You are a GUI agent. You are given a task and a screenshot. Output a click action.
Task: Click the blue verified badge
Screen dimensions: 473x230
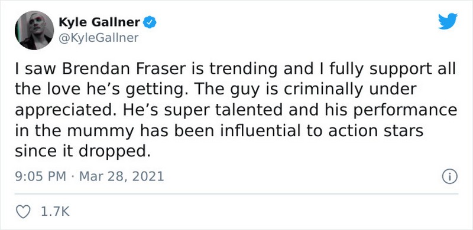click(150, 22)
